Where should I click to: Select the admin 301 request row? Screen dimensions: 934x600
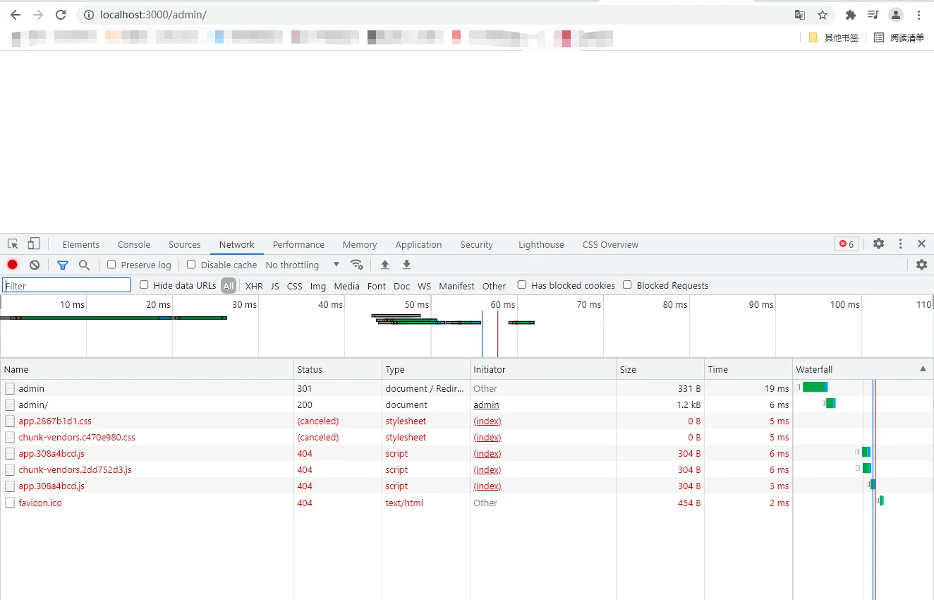point(467,388)
